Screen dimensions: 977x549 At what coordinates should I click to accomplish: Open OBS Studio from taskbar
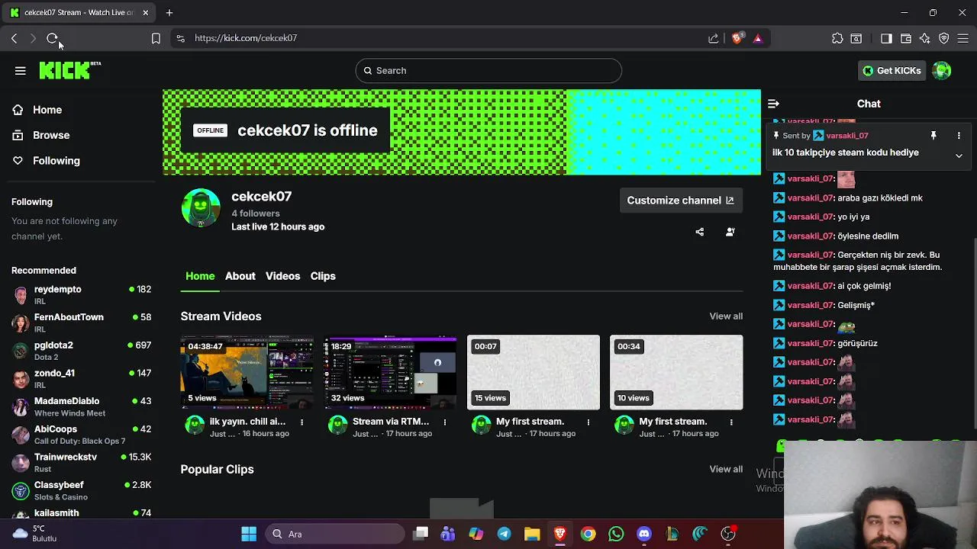click(x=728, y=534)
